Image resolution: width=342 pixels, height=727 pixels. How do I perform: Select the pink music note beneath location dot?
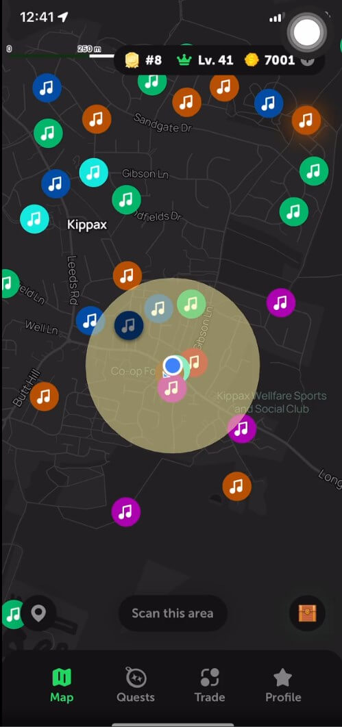point(172,387)
